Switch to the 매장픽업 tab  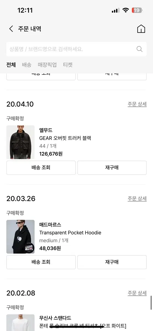[47, 65]
